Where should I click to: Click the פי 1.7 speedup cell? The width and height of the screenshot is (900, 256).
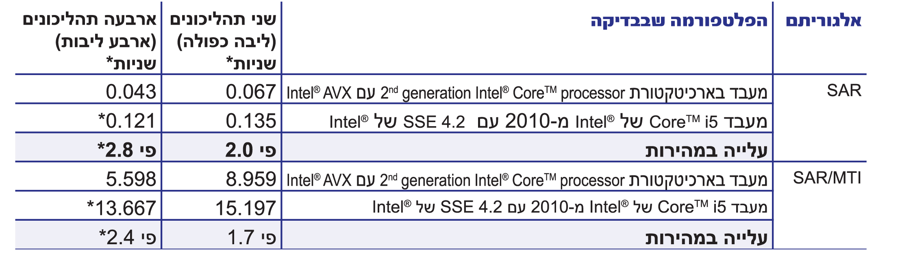tap(252, 237)
